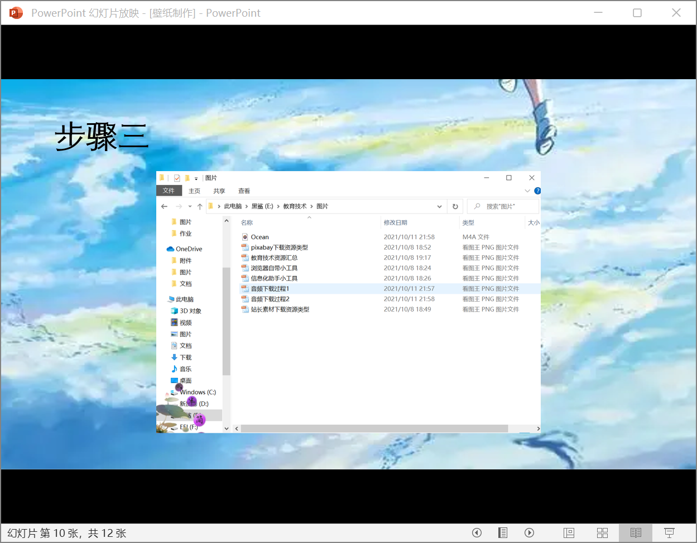697x543 pixels.
Task: Select the Reading View icon in the status bar
Action: [x=636, y=532]
